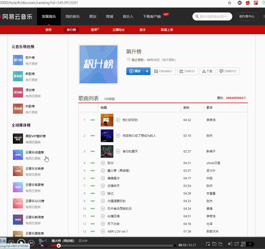The height and width of the screenshot is (249, 265).
Task: Select the 推荐 sub-navigation item
Action: (49, 30)
